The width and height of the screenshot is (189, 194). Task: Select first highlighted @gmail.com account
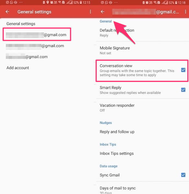pos(37,34)
